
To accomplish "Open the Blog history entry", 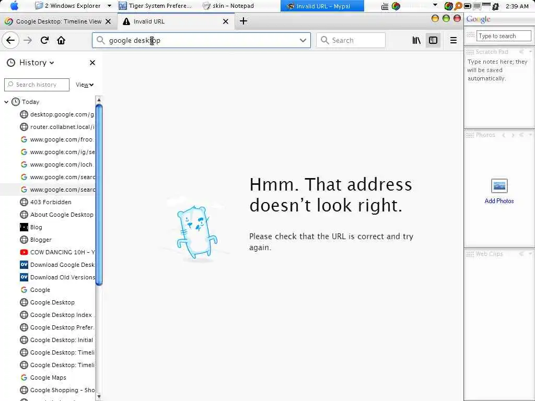I will pos(31,227).
